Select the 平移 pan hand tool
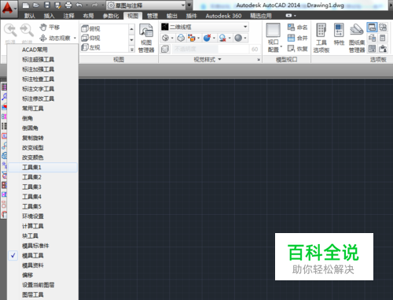393x300 pixels. (x=50, y=27)
